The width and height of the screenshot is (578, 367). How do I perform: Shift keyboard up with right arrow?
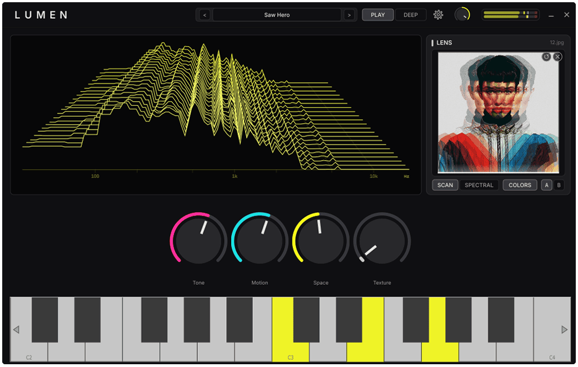click(x=564, y=329)
